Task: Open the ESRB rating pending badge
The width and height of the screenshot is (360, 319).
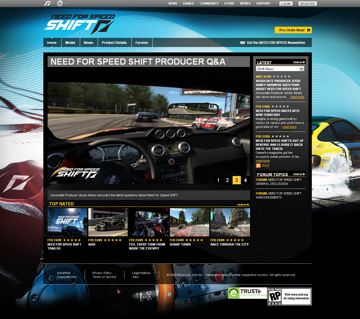Action: 290,296
